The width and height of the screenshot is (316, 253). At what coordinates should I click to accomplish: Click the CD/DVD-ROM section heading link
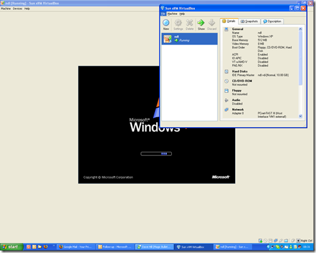(x=242, y=81)
